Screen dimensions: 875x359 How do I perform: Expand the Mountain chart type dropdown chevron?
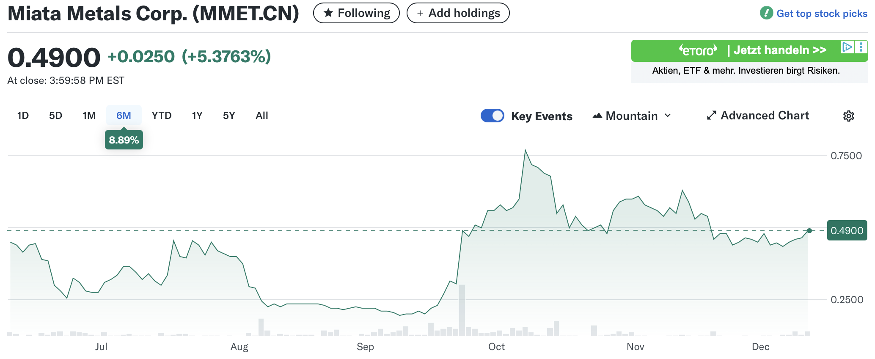pos(668,116)
